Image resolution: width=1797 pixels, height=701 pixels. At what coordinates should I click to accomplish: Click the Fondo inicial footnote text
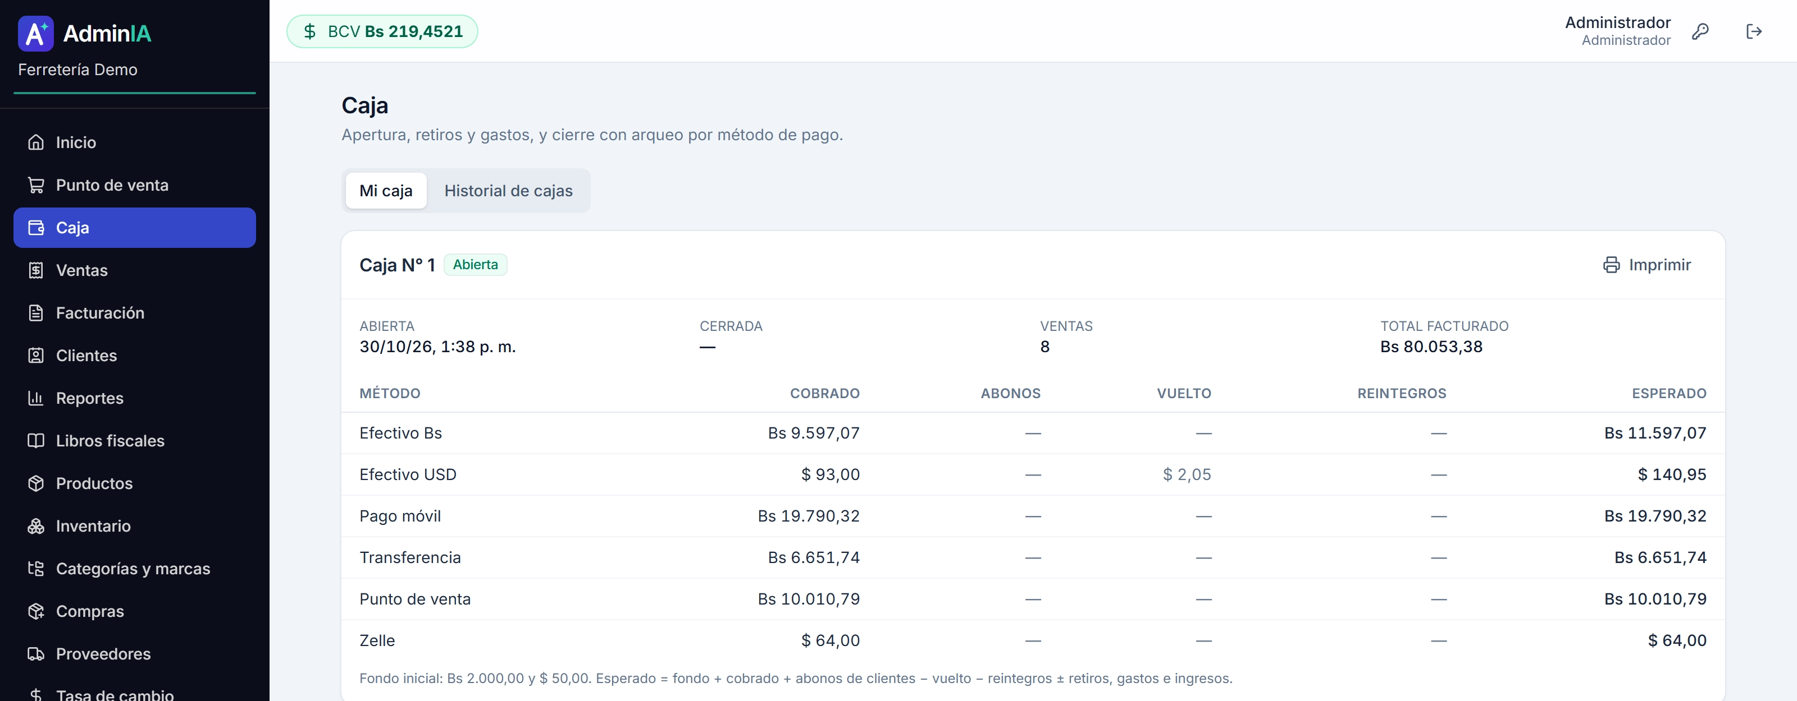[796, 678]
